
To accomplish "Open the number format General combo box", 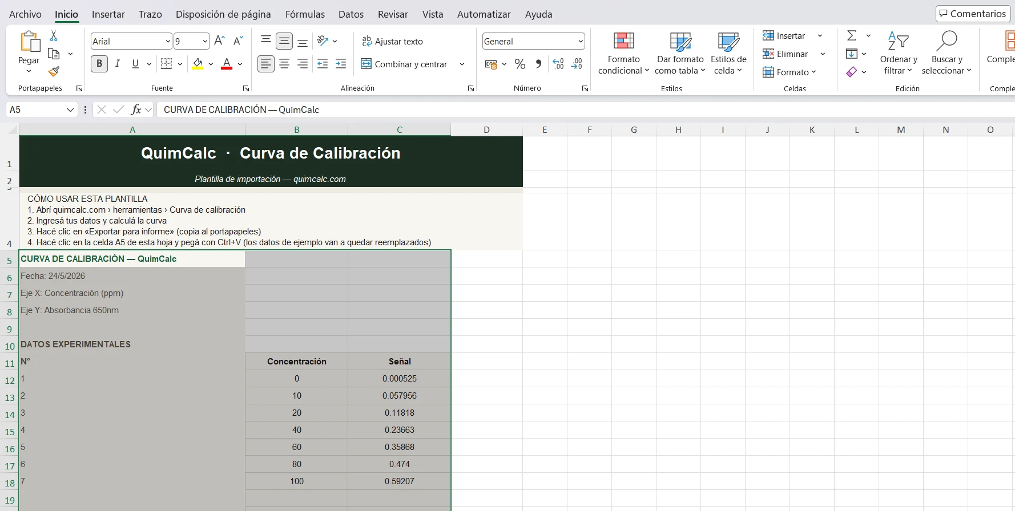I will [x=534, y=41].
